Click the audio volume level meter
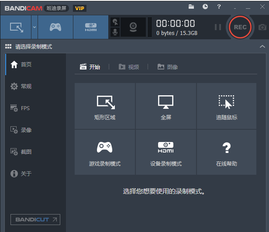269x232 pixels. [x=150, y=27]
